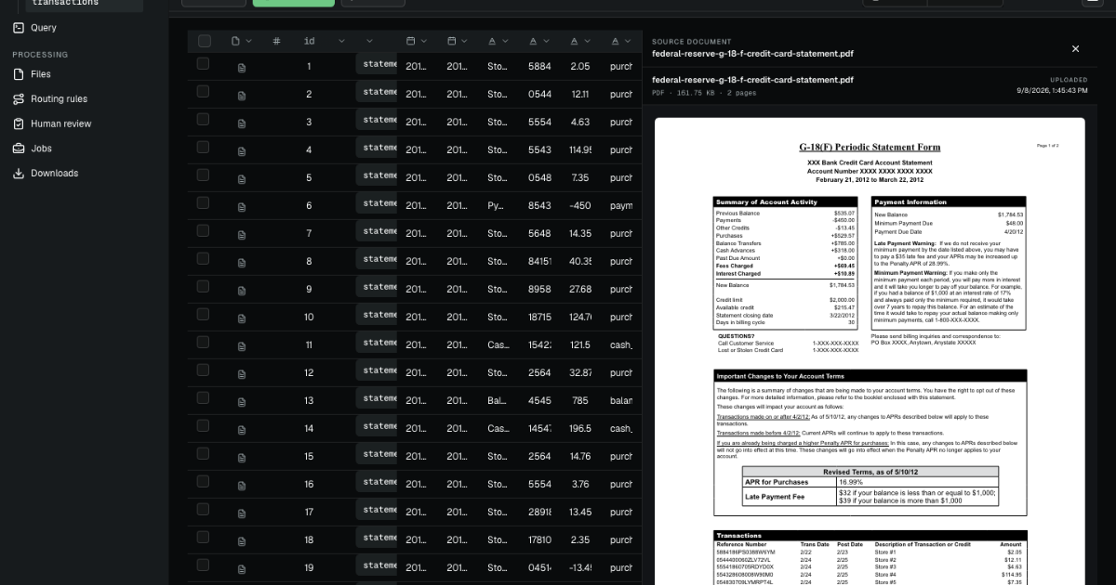
Task: Click the Jobs icon in sidebar
Action: [x=19, y=149]
